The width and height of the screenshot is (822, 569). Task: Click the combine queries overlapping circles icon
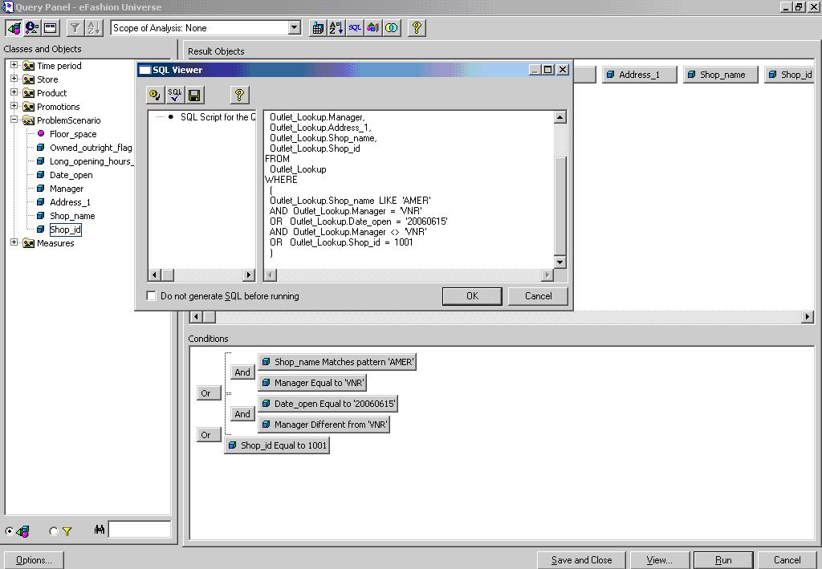[391, 28]
